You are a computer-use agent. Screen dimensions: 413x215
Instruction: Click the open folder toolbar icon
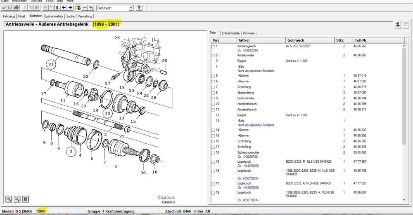point(4,8)
